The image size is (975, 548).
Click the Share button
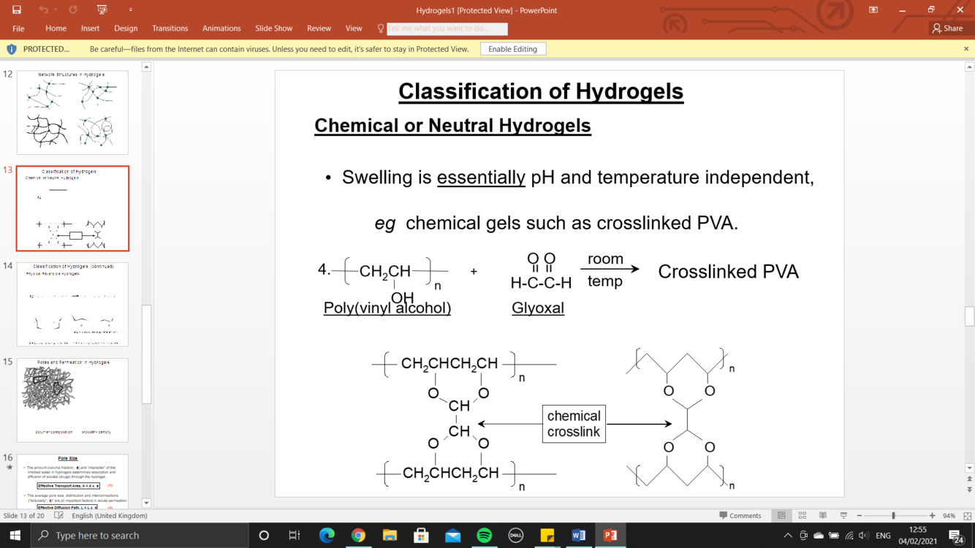click(x=948, y=28)
